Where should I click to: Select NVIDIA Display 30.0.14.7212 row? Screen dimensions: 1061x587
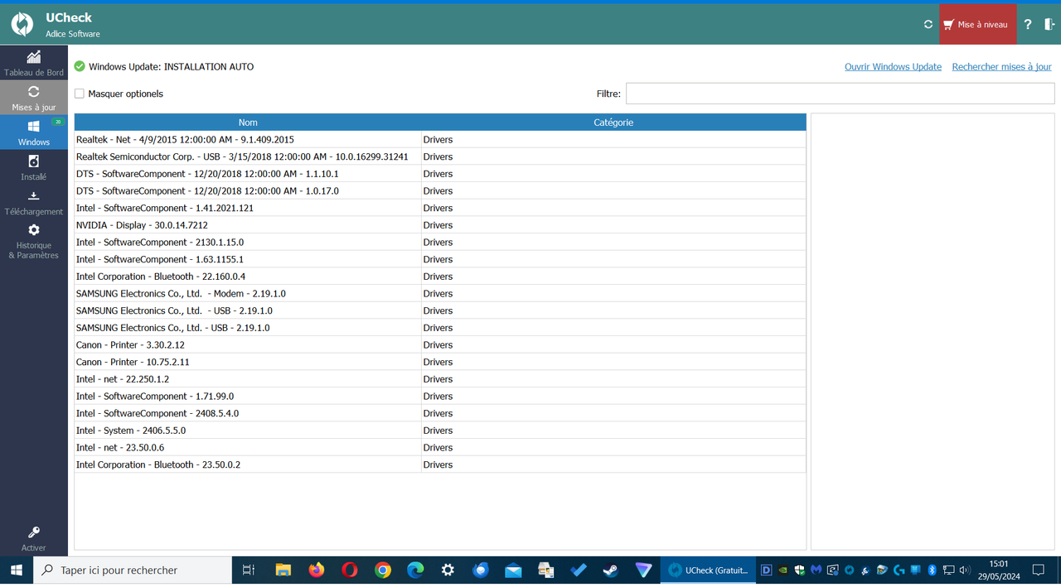(x=440, y=225)
